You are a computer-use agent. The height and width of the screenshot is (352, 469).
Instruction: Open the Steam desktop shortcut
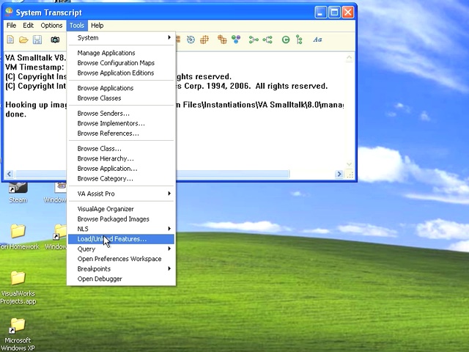tap(18, 193)
